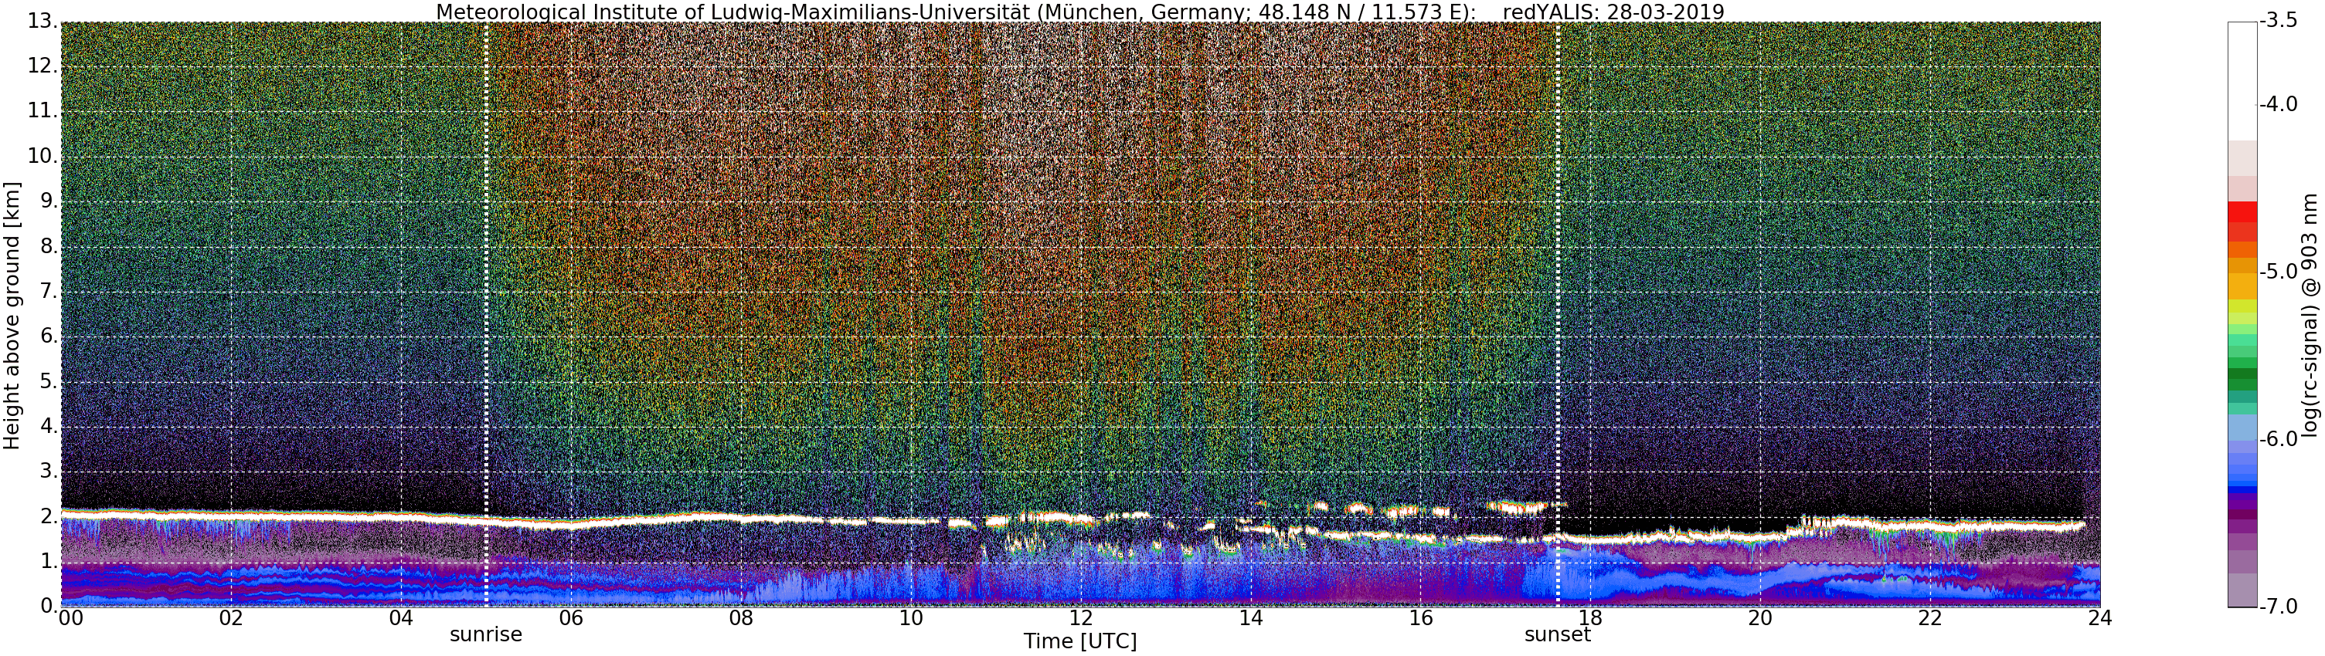This screenshot has width=2325, height=656.
Task: Click the '18' time axis tick label
Action: [1590, 618]
